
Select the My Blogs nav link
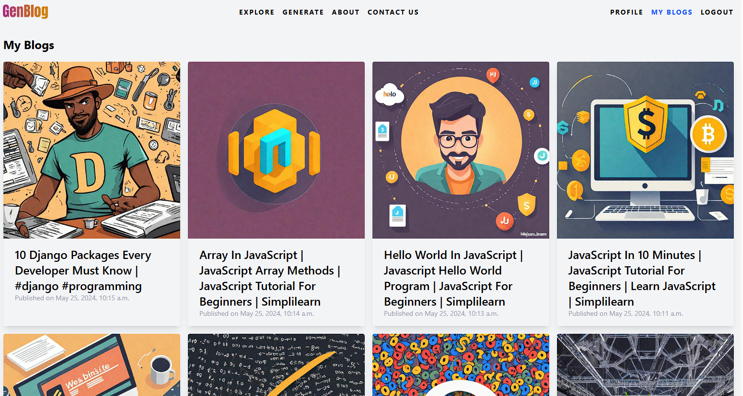[x=672, y=12]
